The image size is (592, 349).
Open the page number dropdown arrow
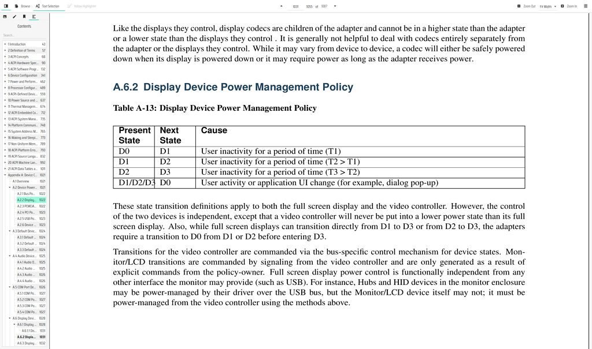(x=334, y=5)
